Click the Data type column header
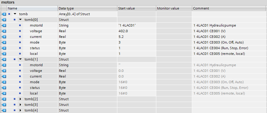 click(88, 8)
